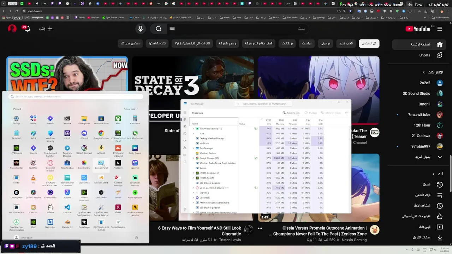Launch Ubisoft Connect from Start menu
The image size is (452, 254).
(x=84, y=150)
